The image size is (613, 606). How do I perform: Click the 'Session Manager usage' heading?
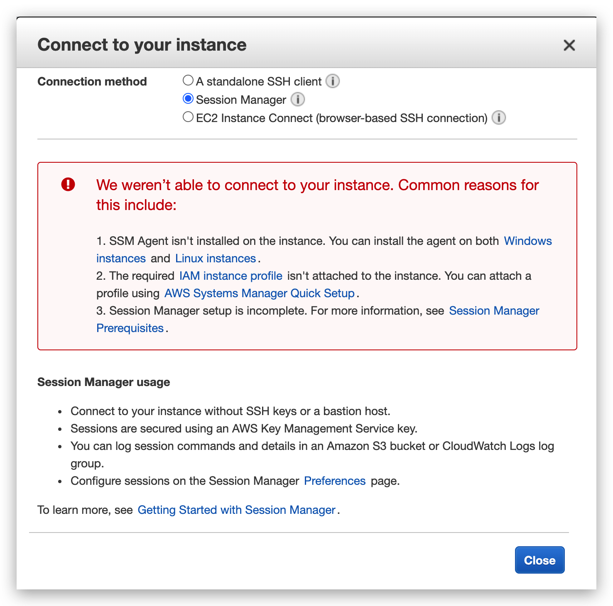coord(104,382)
